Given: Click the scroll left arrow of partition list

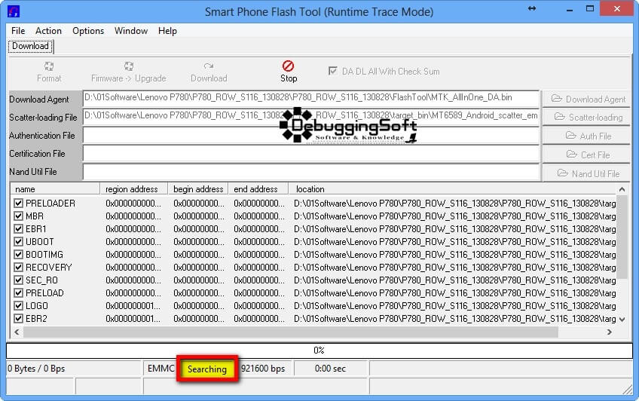Looking at the screenshot, I should (x=17, y=332).
